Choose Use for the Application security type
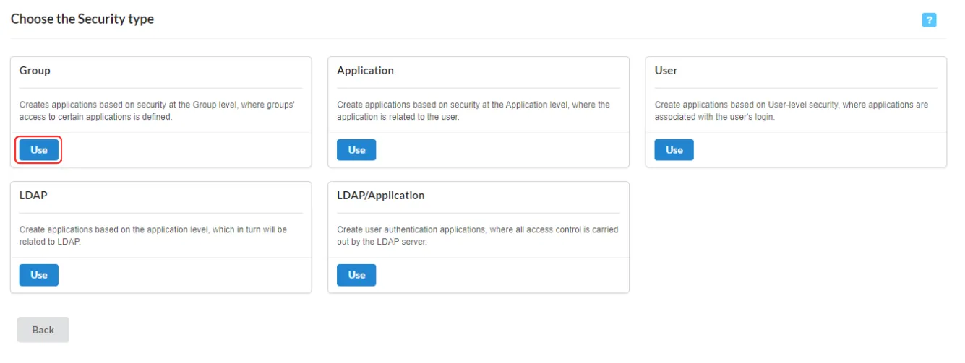965x363 pixels. [356, 150]
